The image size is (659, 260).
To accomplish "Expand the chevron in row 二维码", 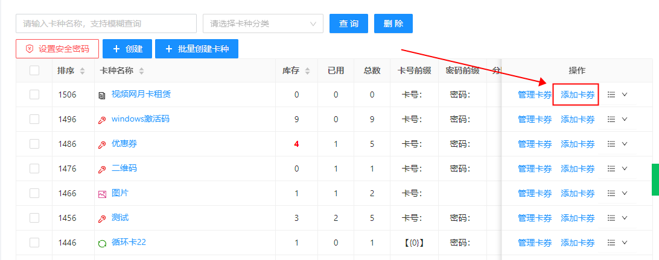I will [x=625, y=169].
